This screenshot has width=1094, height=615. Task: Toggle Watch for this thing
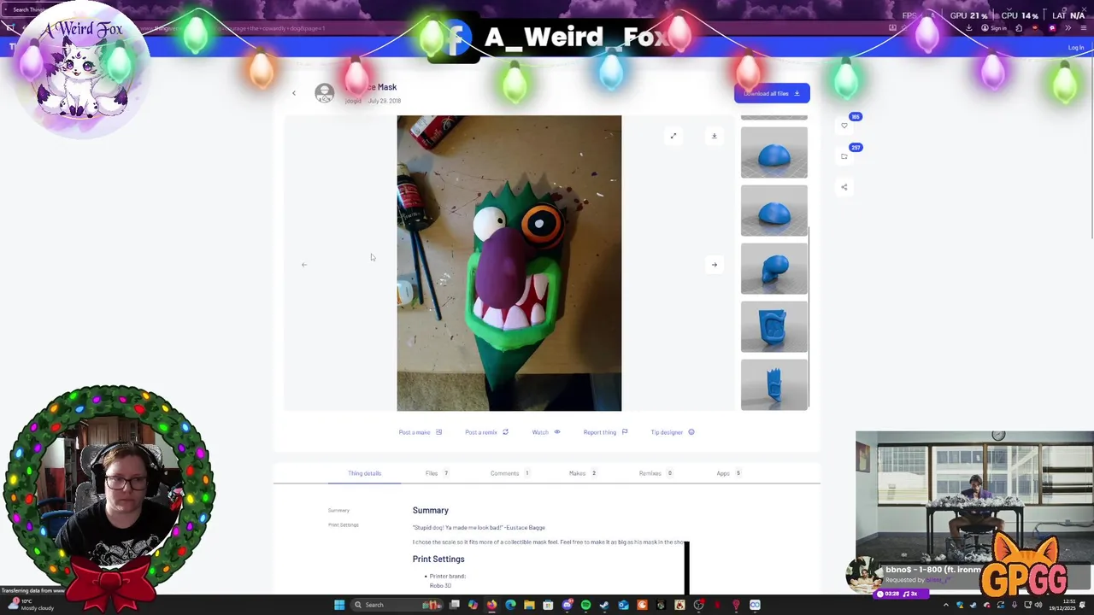click(x=546, y=432)
